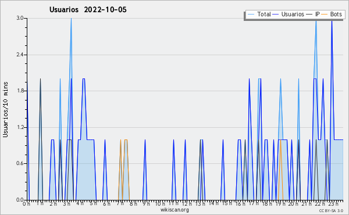
Task: Click the x-axis label '16 h'
Action: tap(240, 203)
